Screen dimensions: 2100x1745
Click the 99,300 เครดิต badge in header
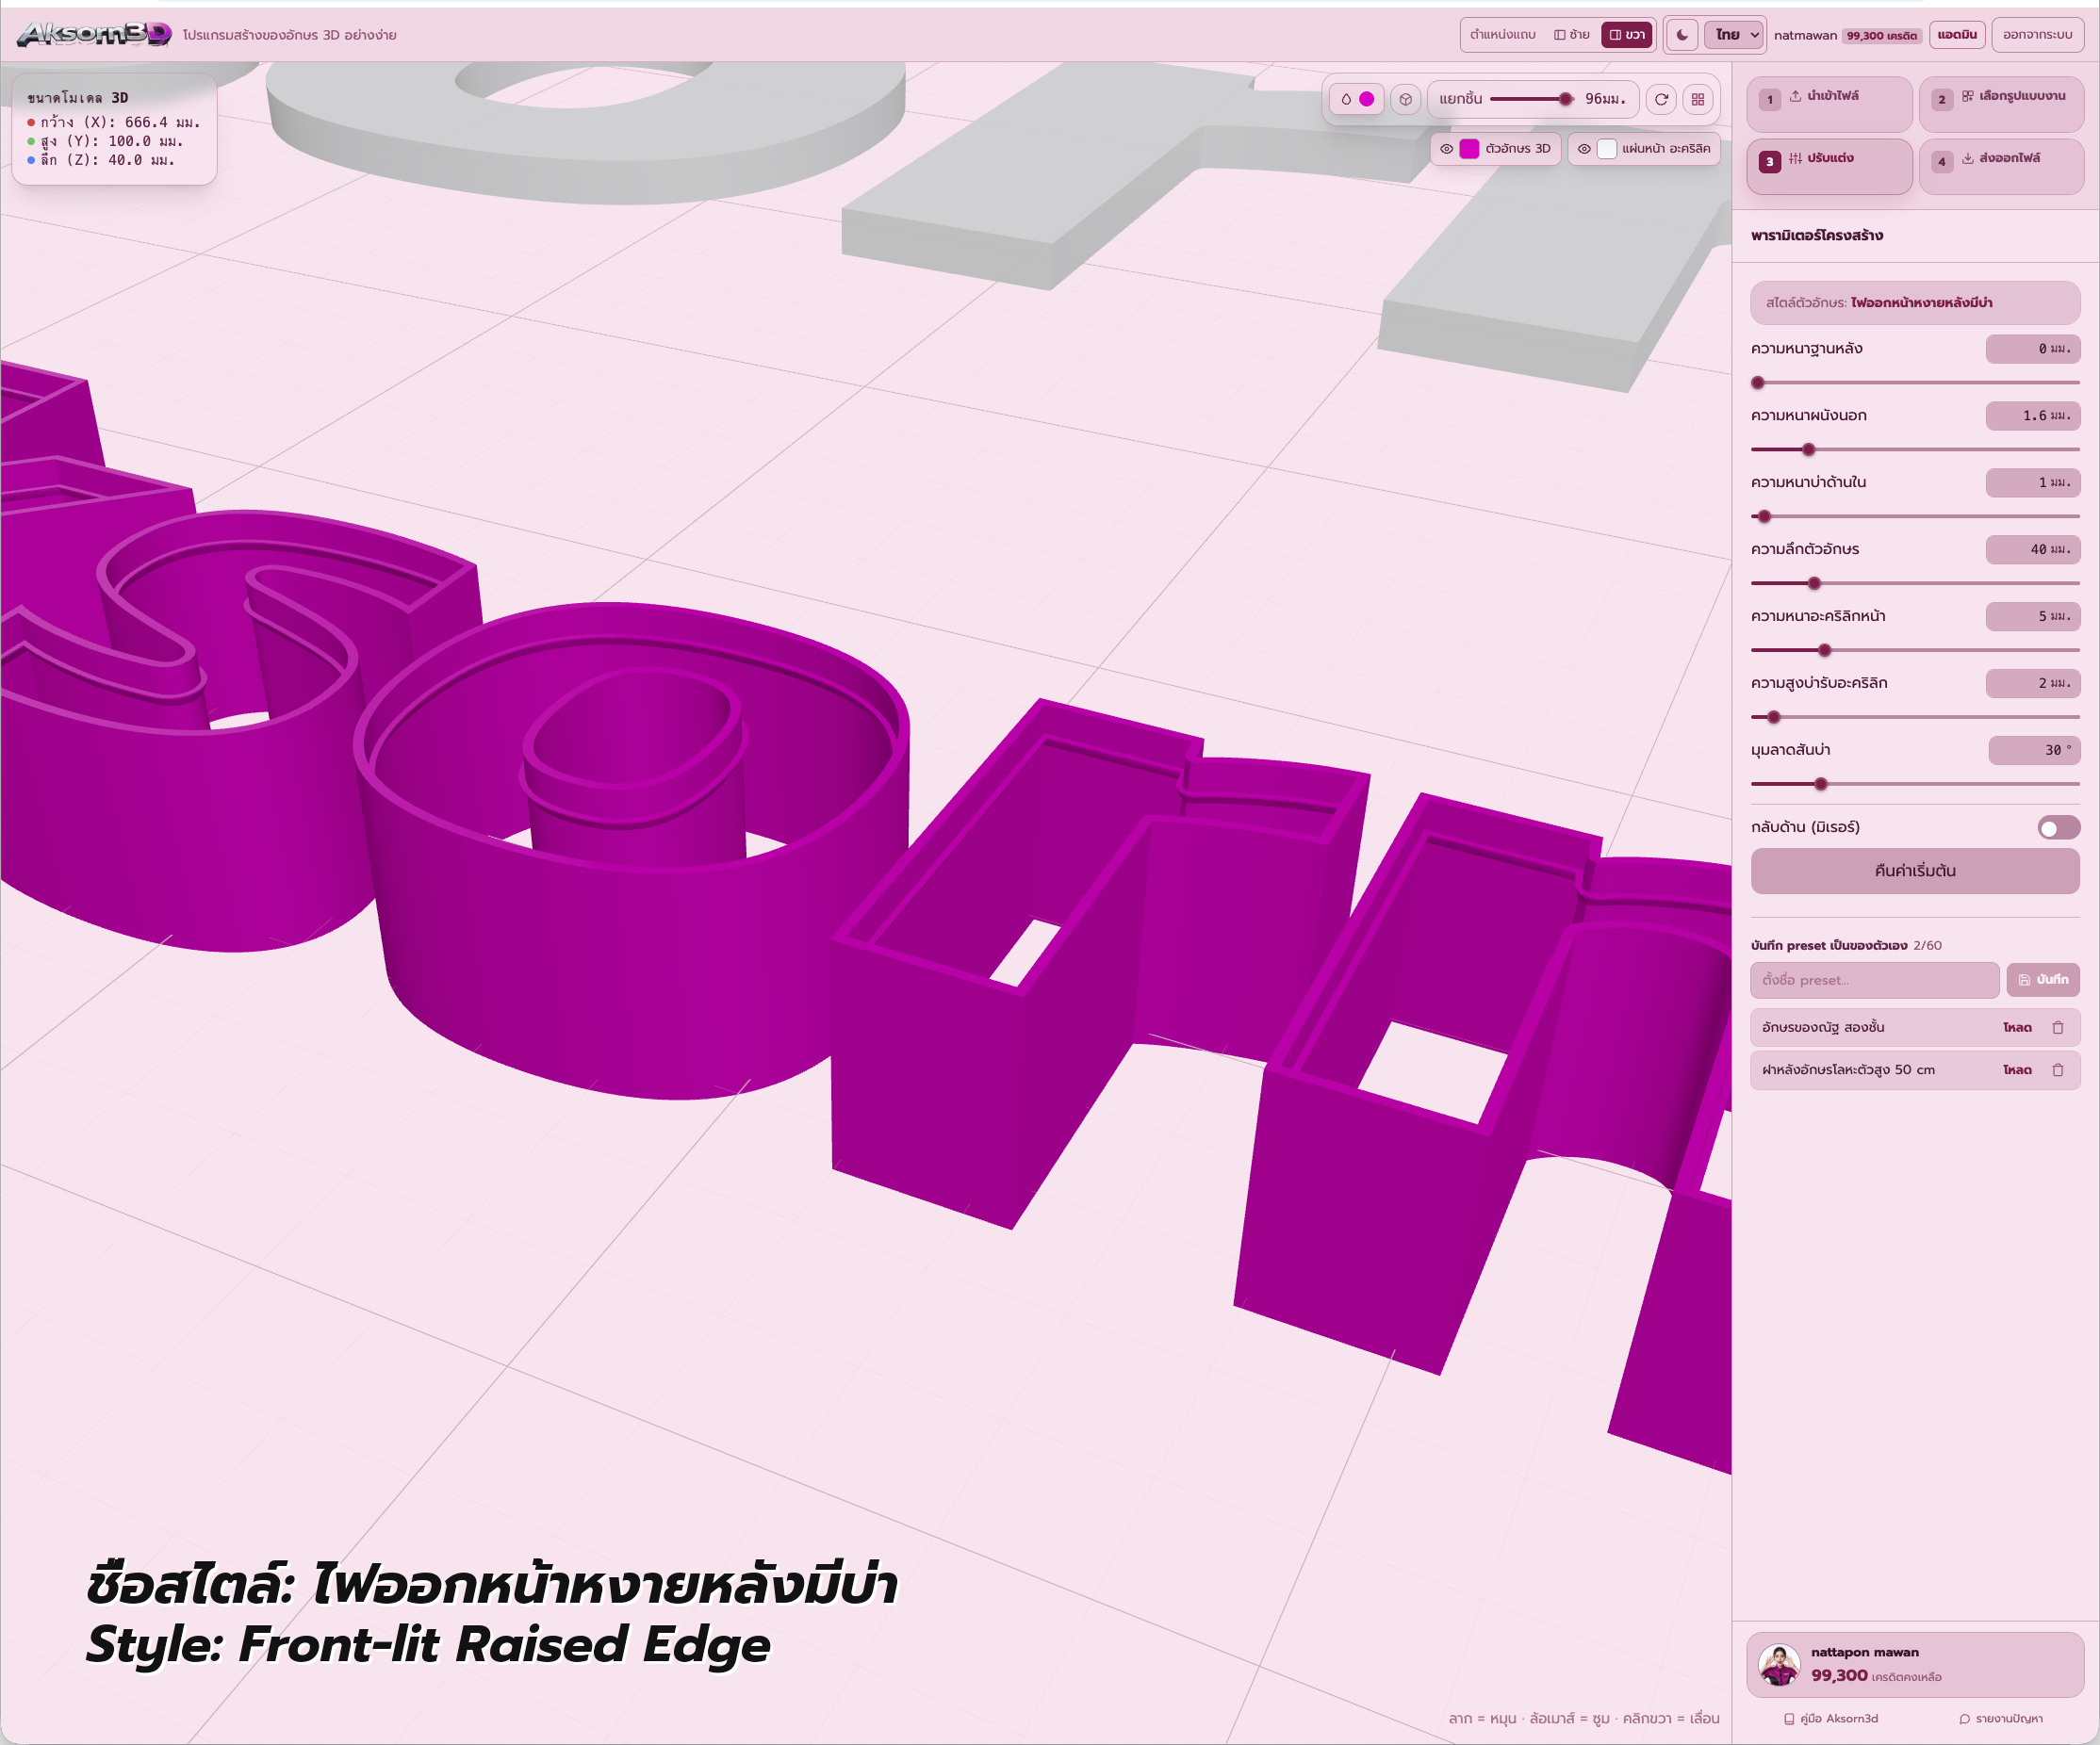coord(1881,35)
